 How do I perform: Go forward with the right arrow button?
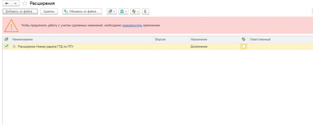15,3
